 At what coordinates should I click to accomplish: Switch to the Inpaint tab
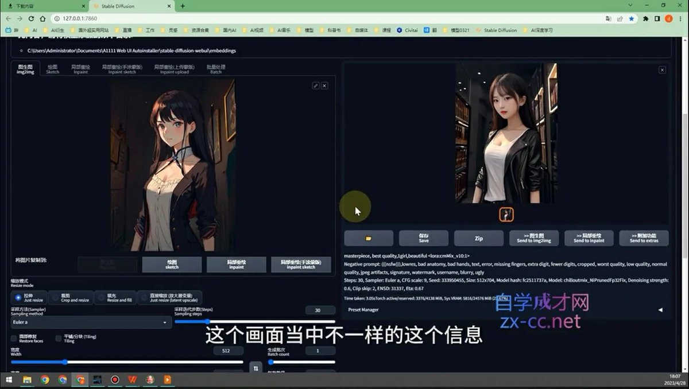click(x=80, y=69)
